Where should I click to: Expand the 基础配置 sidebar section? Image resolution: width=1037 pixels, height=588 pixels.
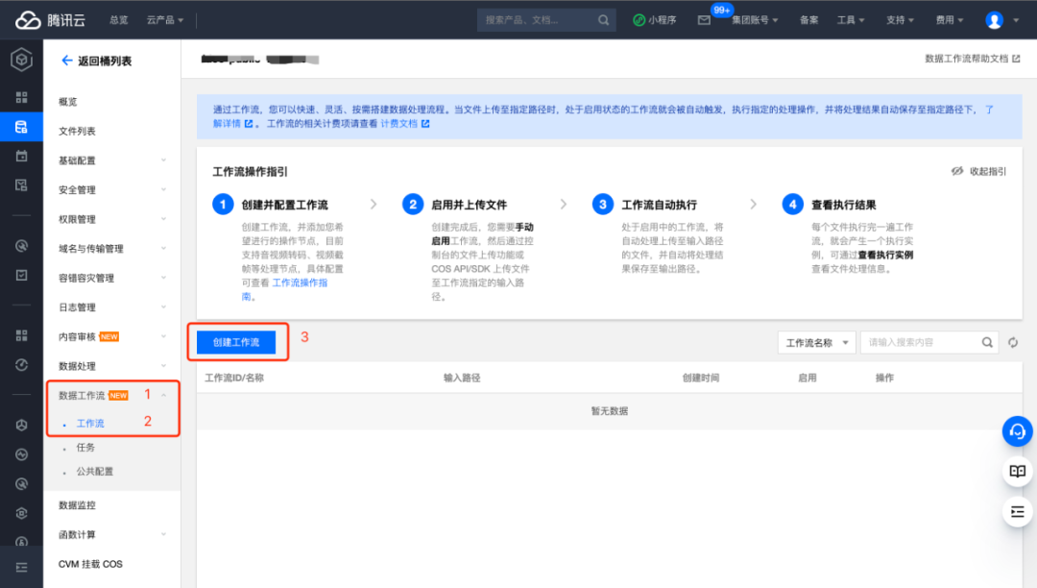111,160
